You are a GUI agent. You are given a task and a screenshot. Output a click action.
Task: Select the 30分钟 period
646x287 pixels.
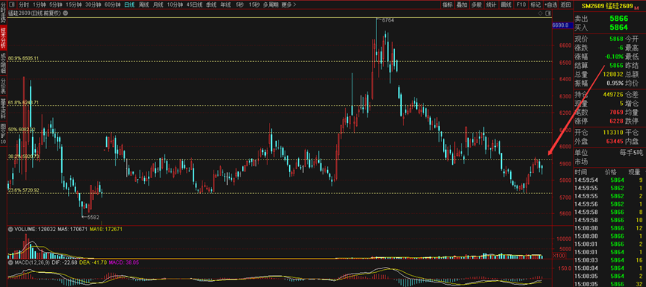(x=93, y=5)
